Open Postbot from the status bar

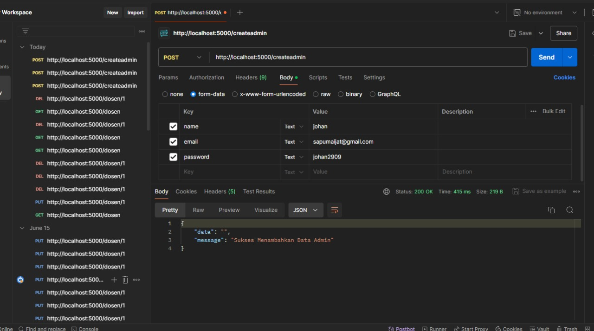click(402, 329)
